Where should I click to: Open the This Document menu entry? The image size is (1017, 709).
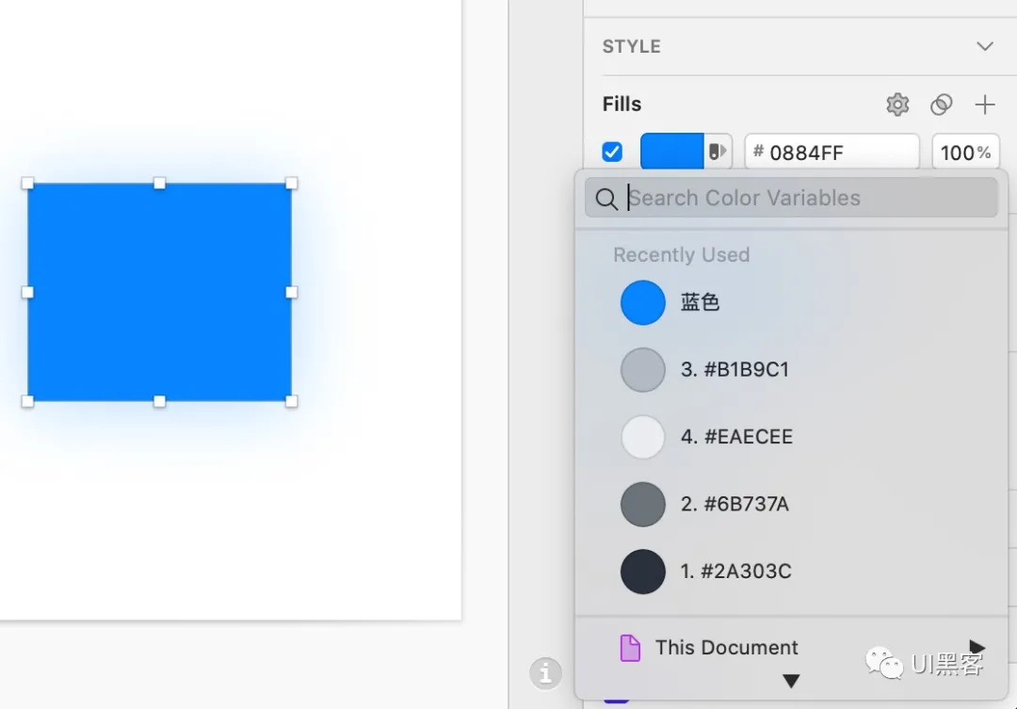pyautogui.click(x=791, y=648)
